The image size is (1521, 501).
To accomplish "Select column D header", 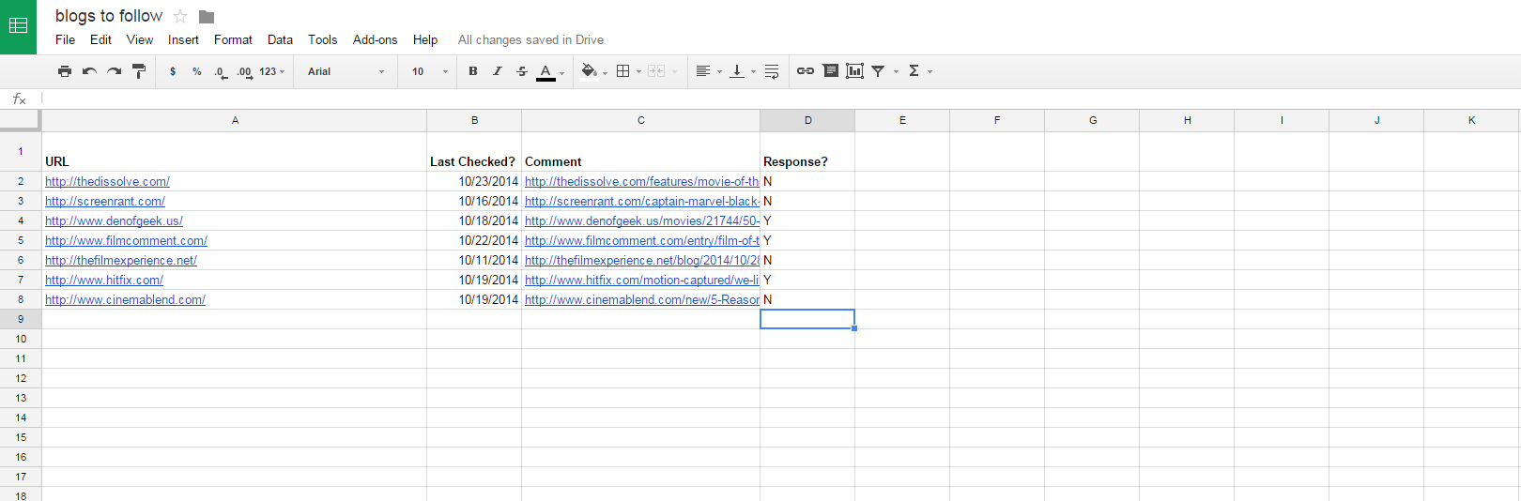I will click(x=807, y=120).
